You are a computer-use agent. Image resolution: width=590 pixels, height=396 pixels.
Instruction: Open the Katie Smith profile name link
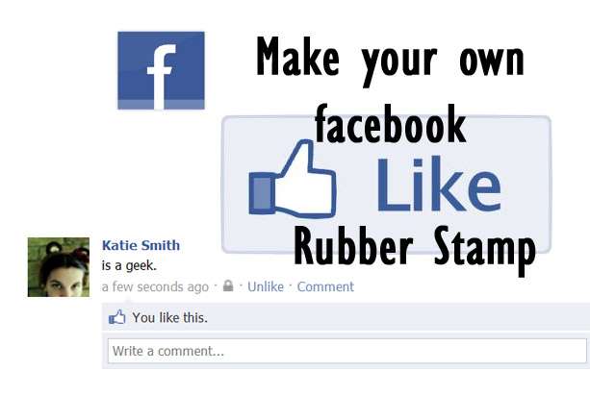141,245
